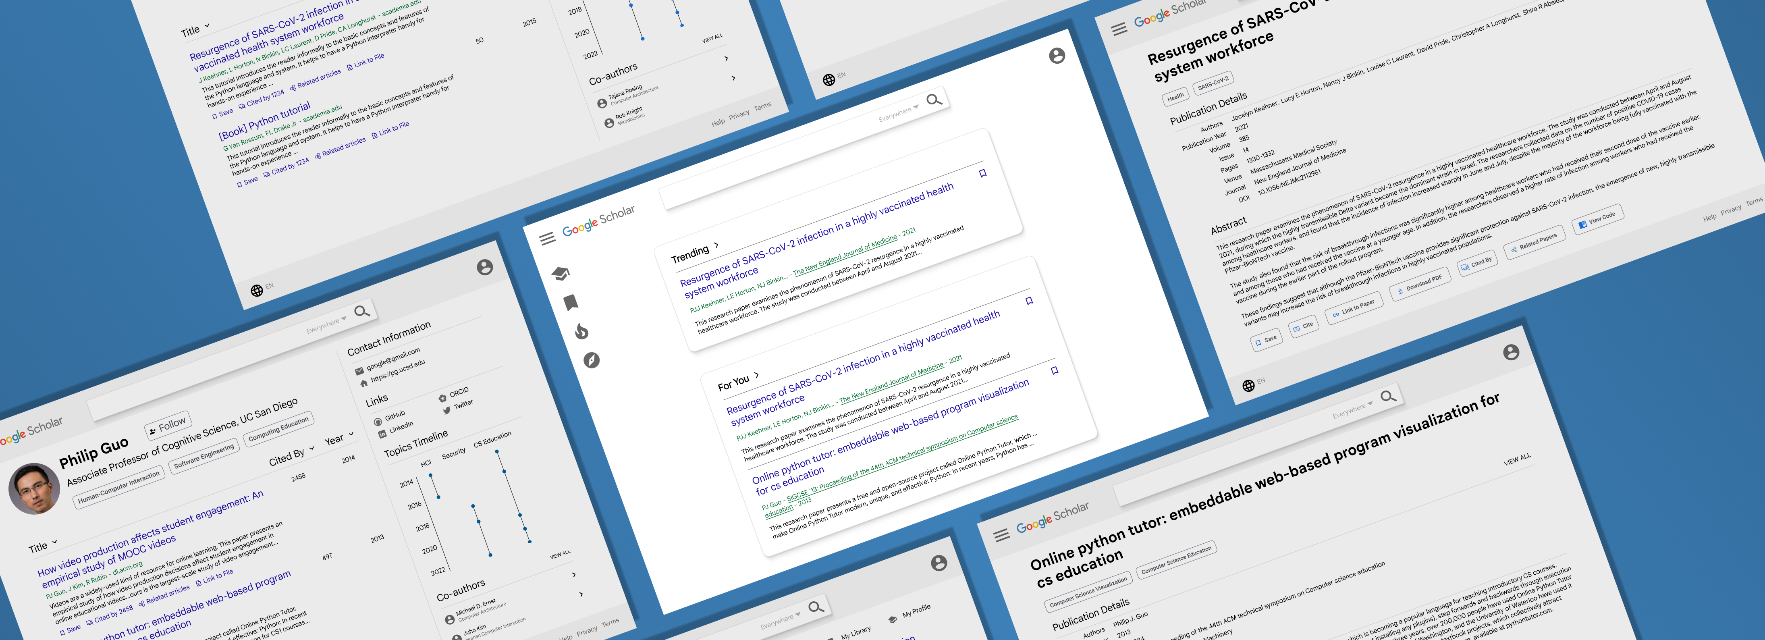The height and width of the screenshot is (640, 1765).
Task: Click the compass explore icon in the sidebar
Action: coord(591,360)
